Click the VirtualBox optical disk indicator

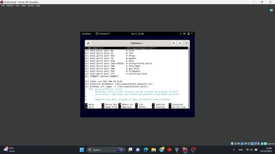(x=235, y=144)
